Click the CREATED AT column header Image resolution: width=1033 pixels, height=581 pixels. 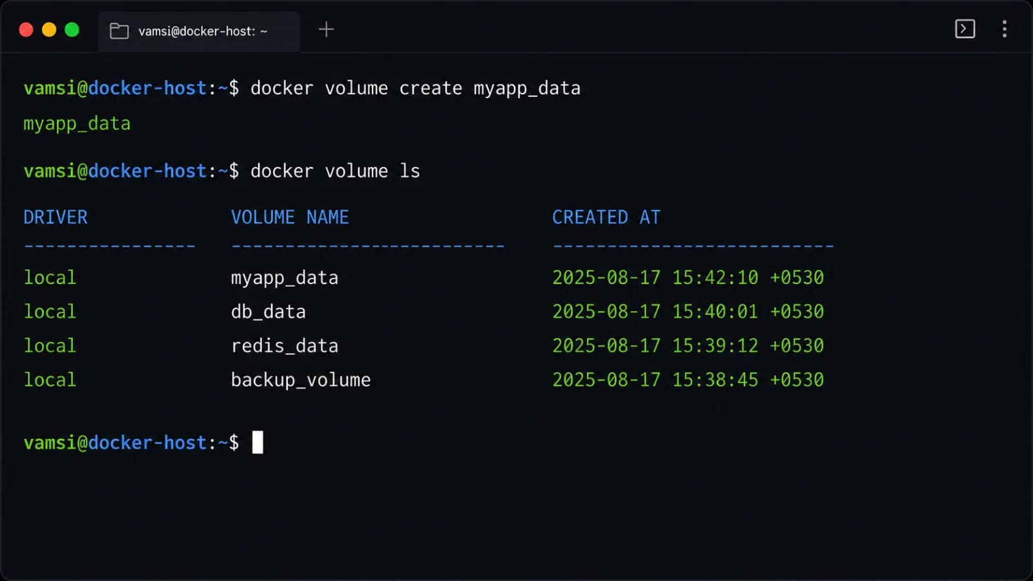tap(606, 217)
